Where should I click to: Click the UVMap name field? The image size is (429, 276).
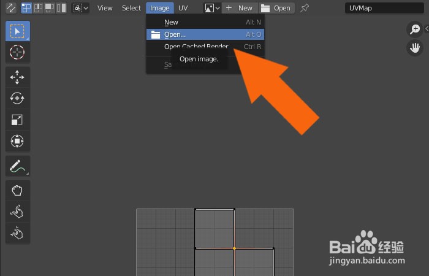coord(384,8)
